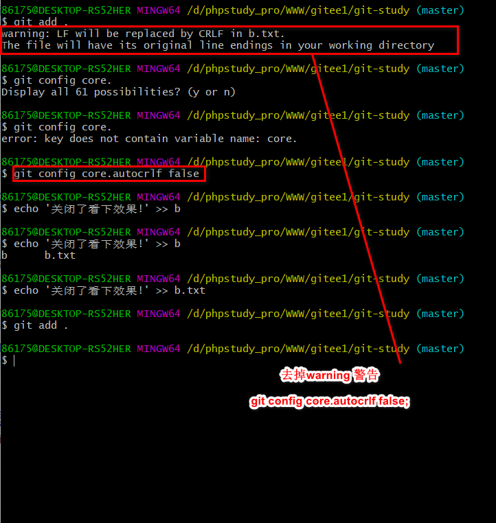Click the username 86175@DESKTOP-RS52HER on bottom prompt
The image size is (496, 523).
66,349
